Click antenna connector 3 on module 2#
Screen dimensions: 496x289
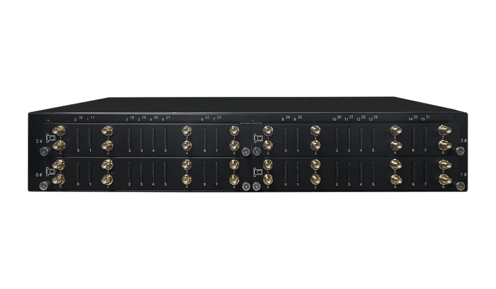tap(107, 130)
